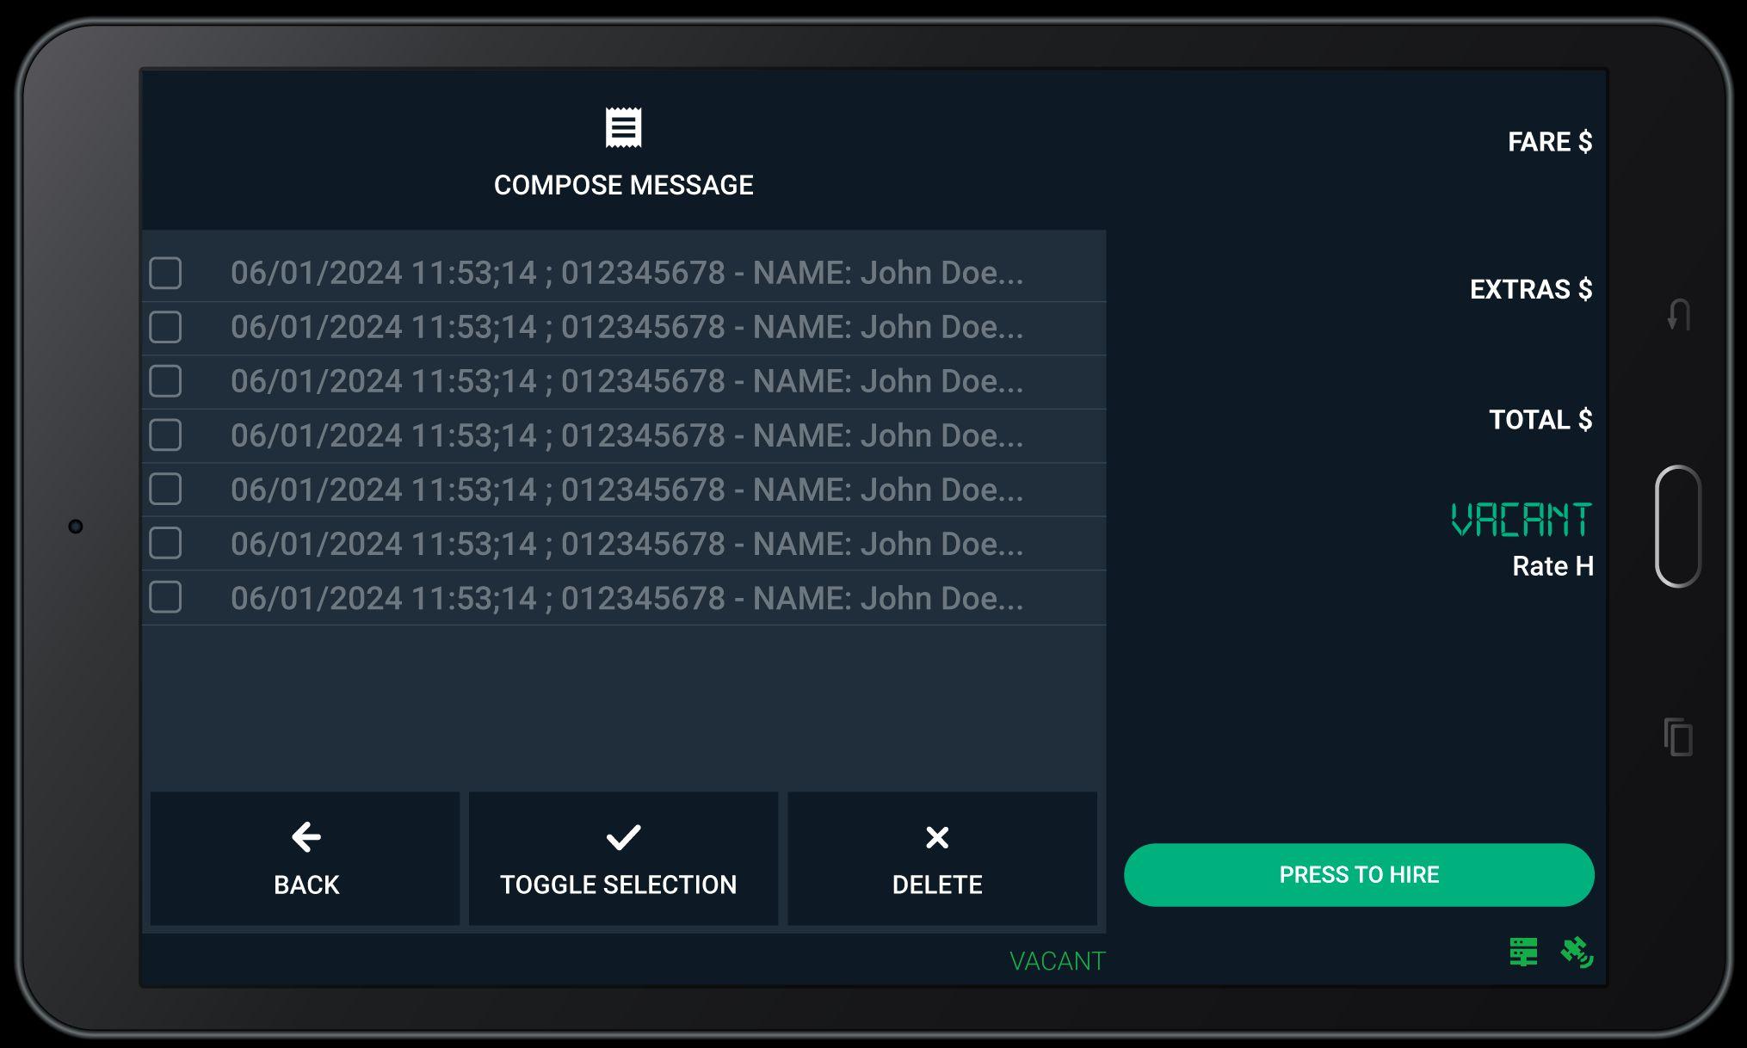Click the Rate H label
Screen dimensions: 1747x1048
pos(1553,566)
